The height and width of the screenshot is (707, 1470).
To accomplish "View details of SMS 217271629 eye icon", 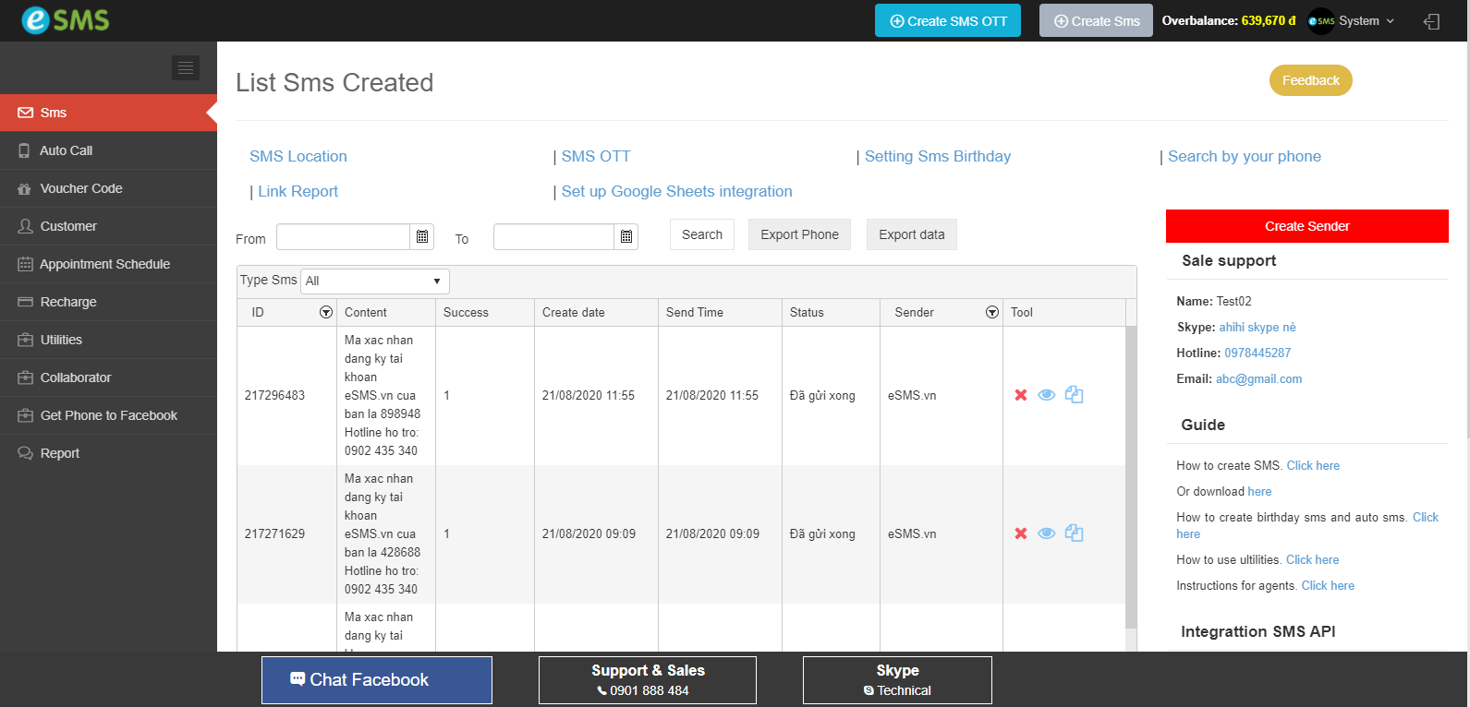I will pyautogui.click(x=1047, y=533).
